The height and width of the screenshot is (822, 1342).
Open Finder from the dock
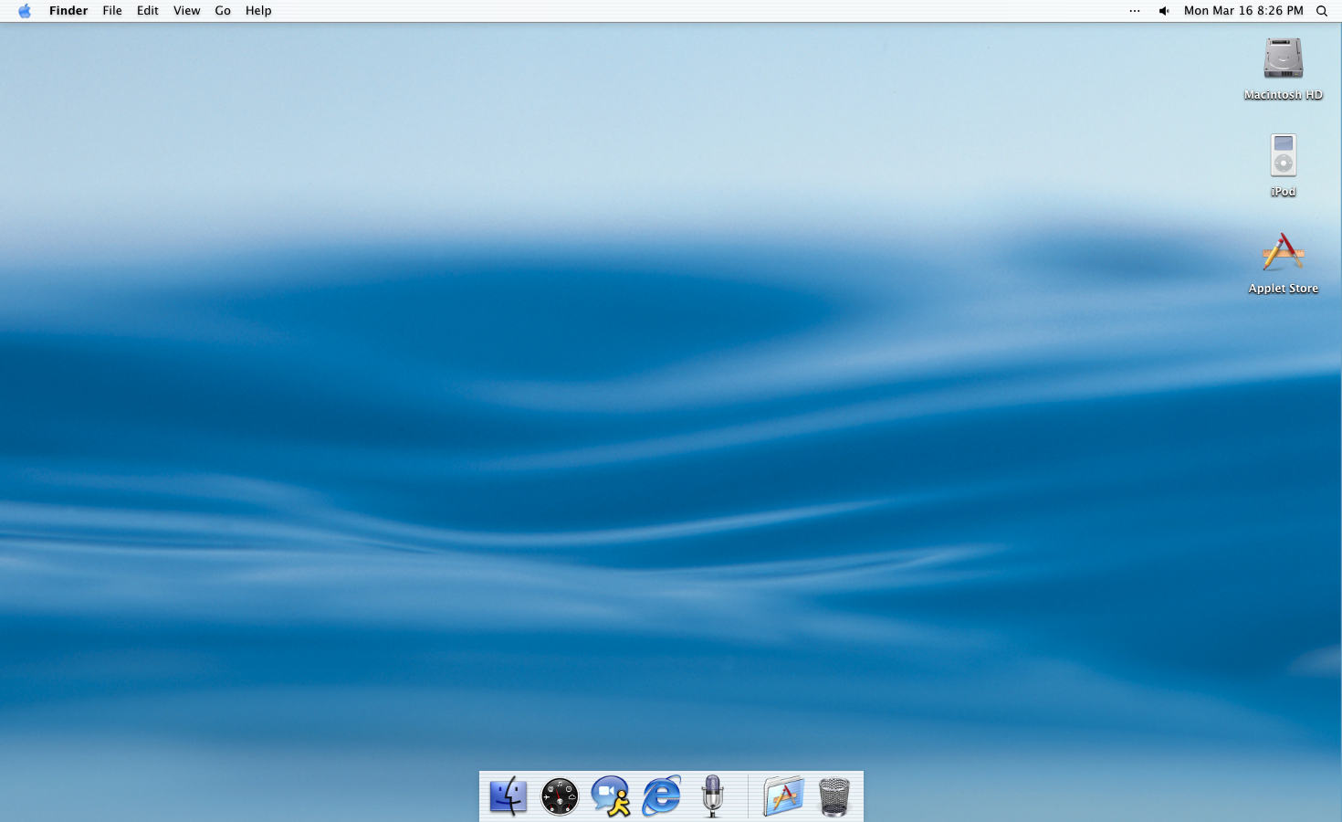(508, 796)
